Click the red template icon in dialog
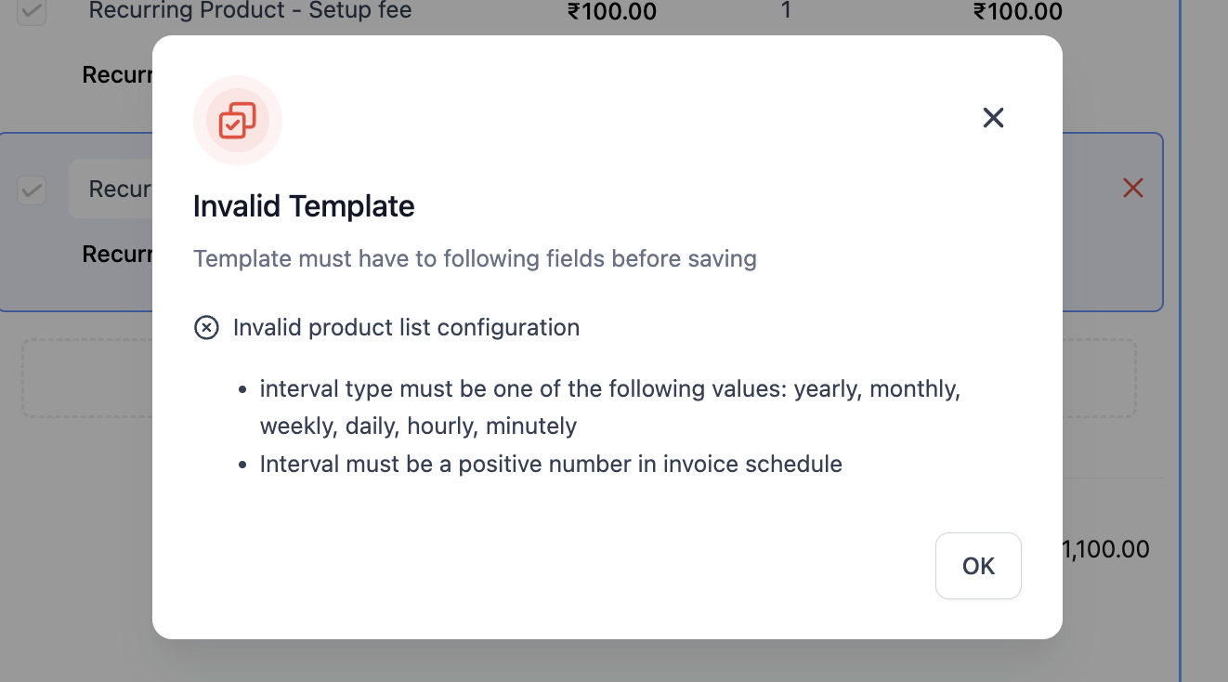Screen dimensions: 1228x682 [237, 120]
